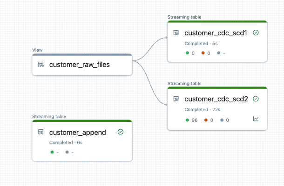Screen dimensions: 284x186
Task: Click the gray indicator on customer_cdc_scd2
Action: click(223, 120)
